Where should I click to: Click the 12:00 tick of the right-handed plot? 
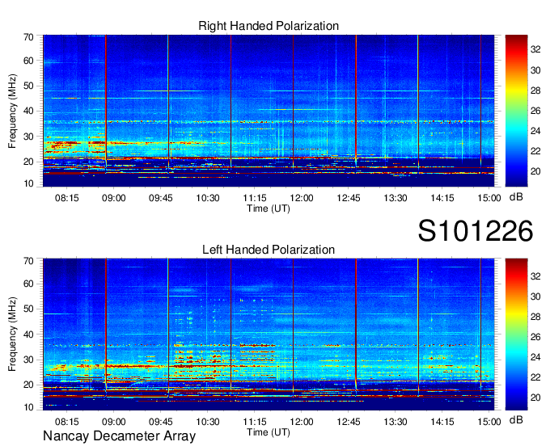tap(302, 198)
